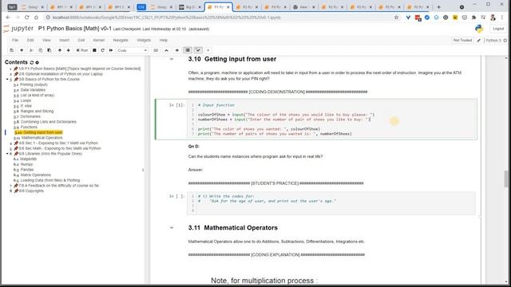The image size is (511, 287).
Task: Open a new browser tab with plus
Action: pyautogui.click(x=438, y=7)
